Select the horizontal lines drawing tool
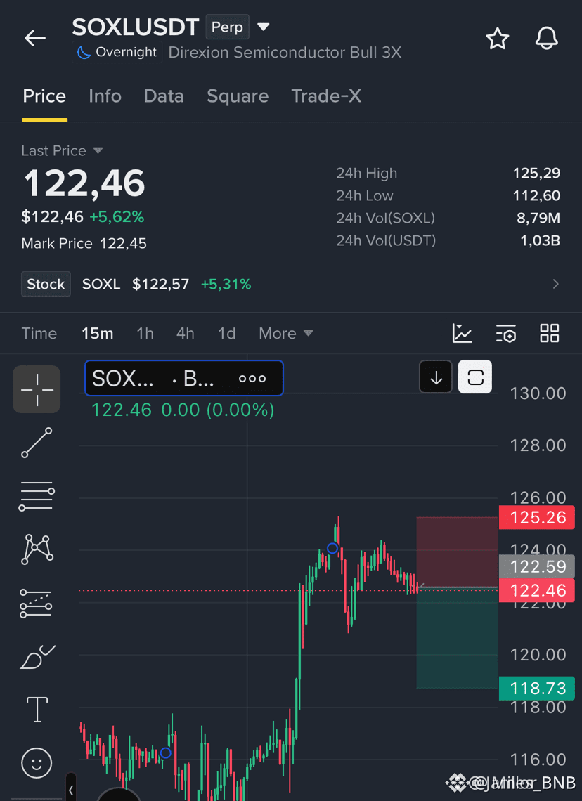The image size is (582, 801). (37, 495)
